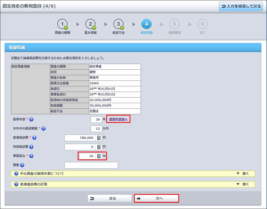Focus the 耐用年数 years input

[x=96, y=120]
